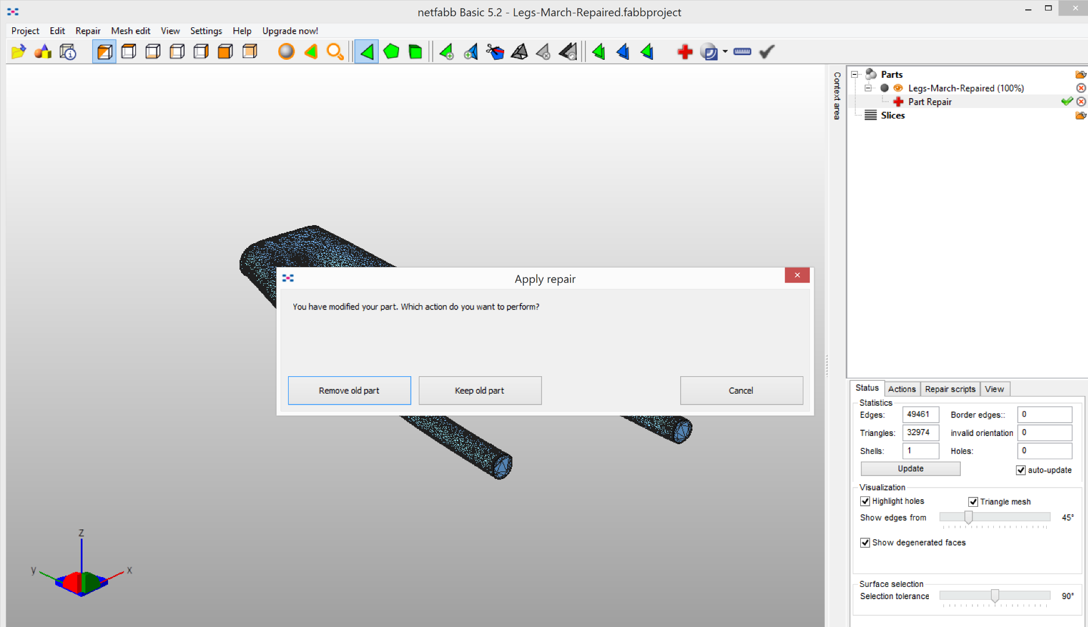This screenshot has width=1088, height=627.
Task: Select the fifth cube view icon
Action: click(201, 52)
